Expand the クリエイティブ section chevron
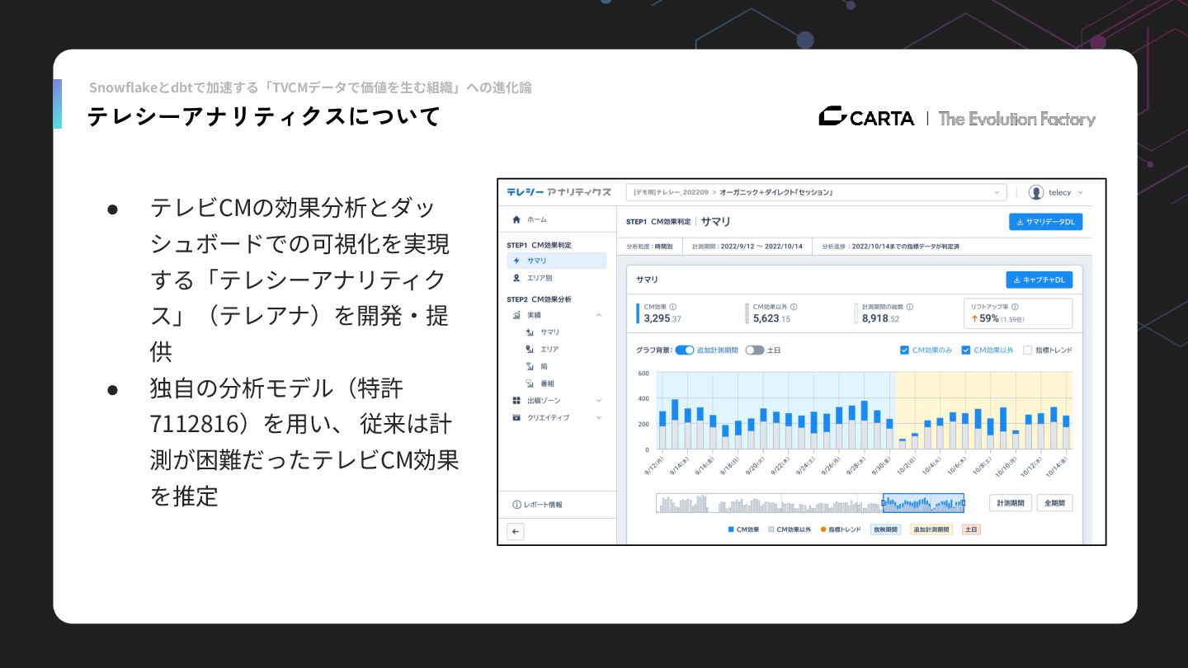The image size is (1188, 668). click(x=599, y=417)
